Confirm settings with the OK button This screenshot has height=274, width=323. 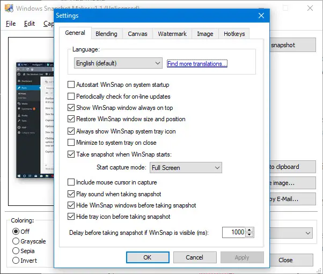click(x=148, y=257)
